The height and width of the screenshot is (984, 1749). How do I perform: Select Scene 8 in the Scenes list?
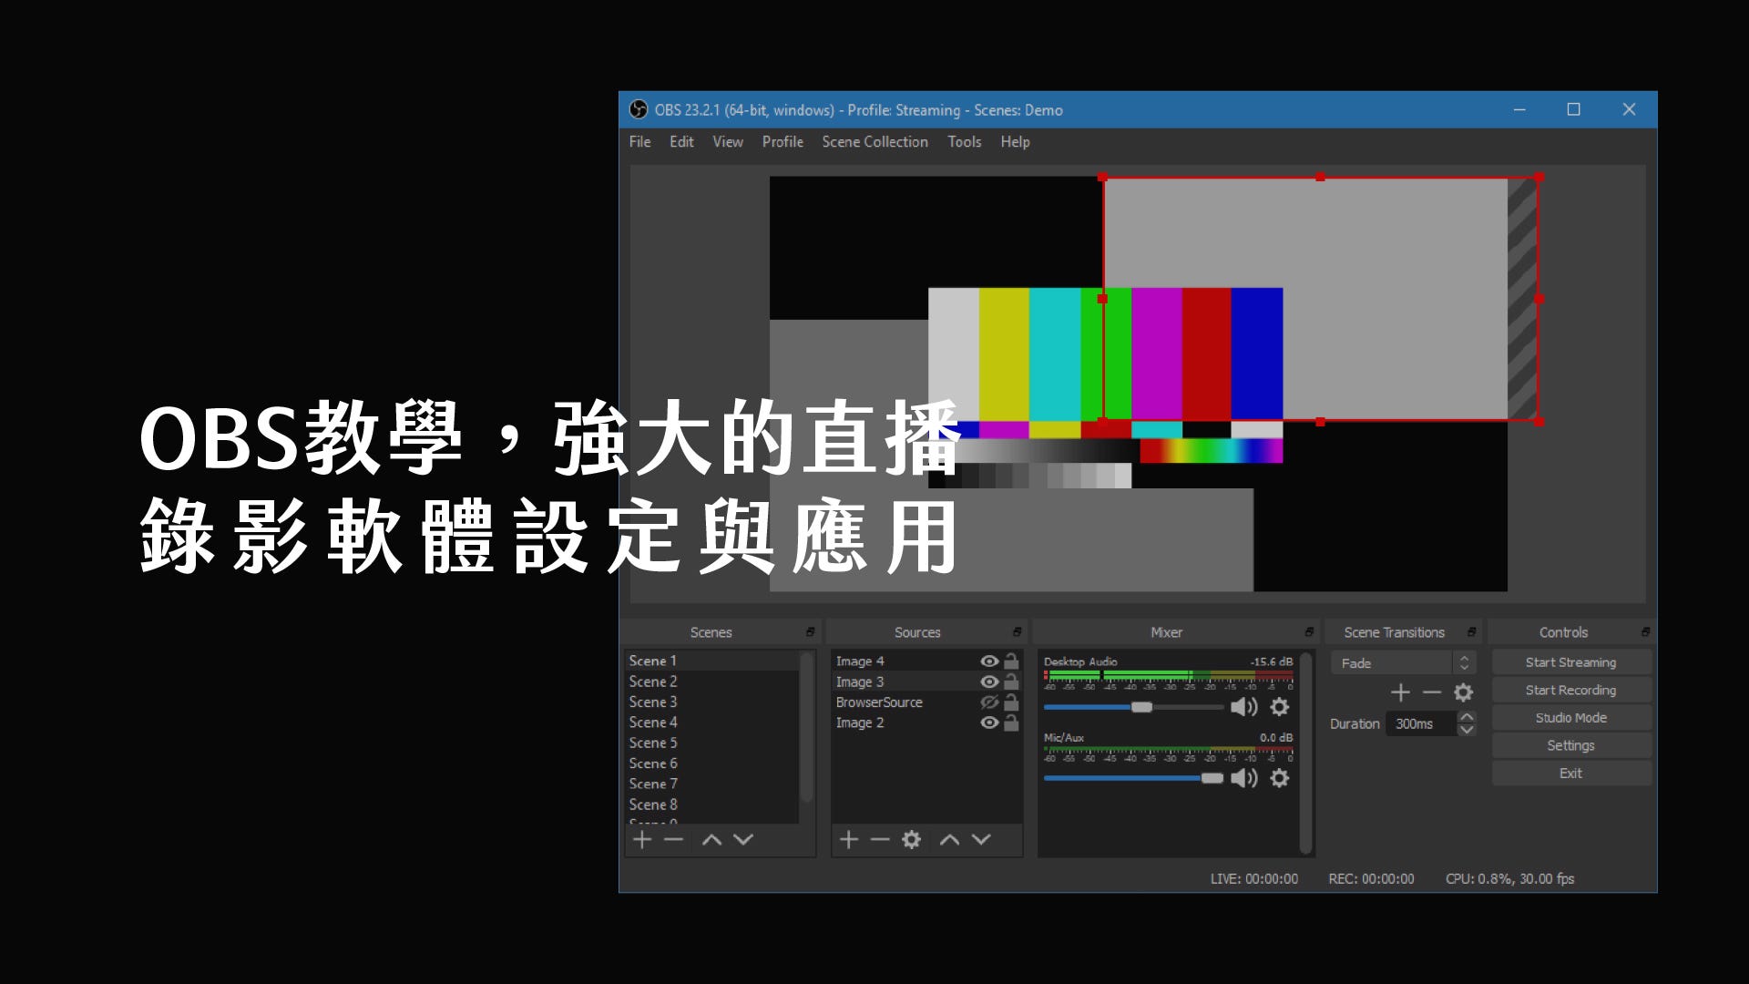[x=712, y=805]
